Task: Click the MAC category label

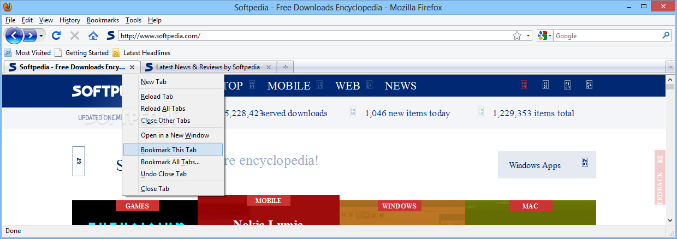Action: coord(530,206)
